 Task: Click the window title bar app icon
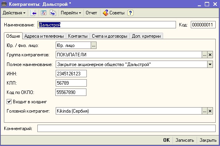[x=4, y=4]
